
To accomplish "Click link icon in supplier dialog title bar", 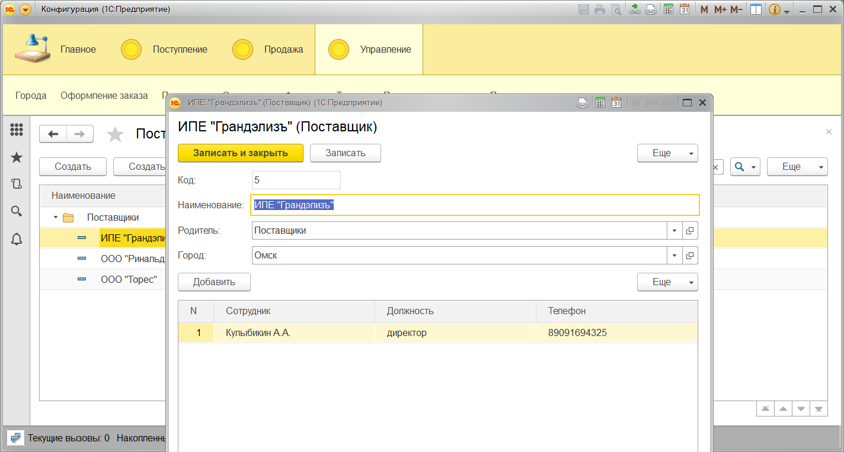I will (583, 102).
